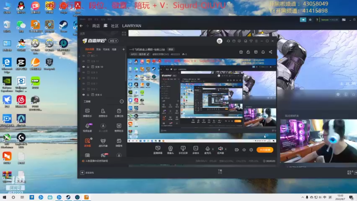Open the LAWRYAN profile tab in Steam

pyautogui.click(x=132, y=26)
